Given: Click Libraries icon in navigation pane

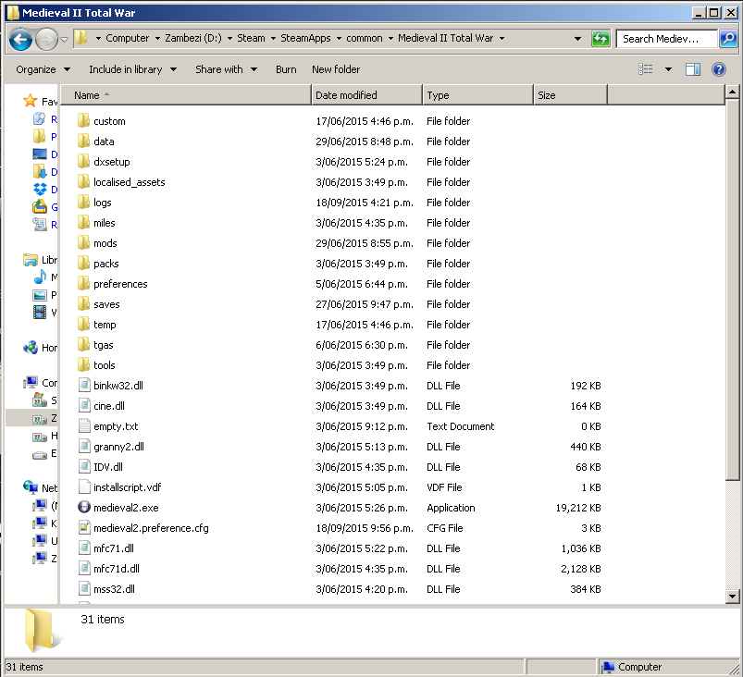Looking at the screenshot, I should point(31,260).
